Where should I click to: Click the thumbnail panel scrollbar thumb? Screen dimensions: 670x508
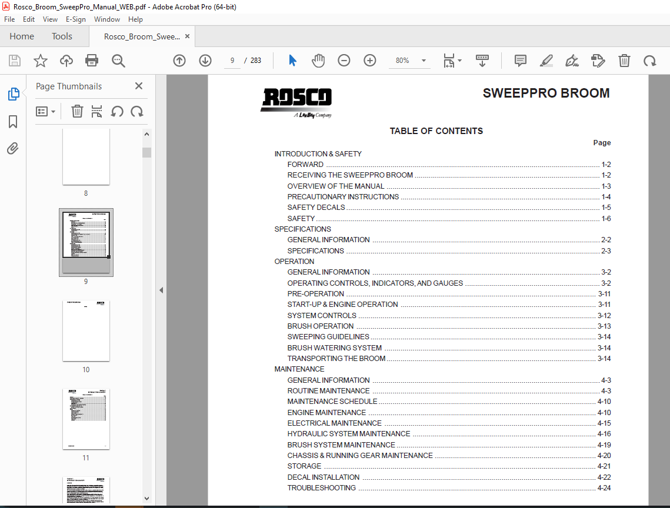pos(146,152)
